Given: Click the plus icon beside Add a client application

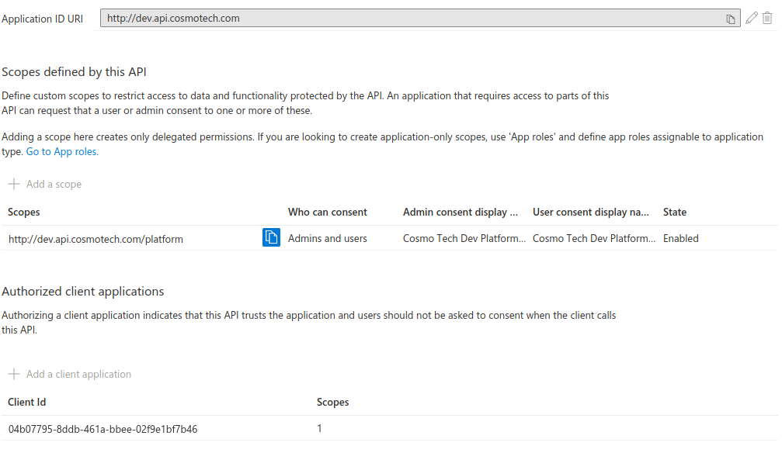Looking at the screenshot, I should pyautogui.click(x=14, y=374).
